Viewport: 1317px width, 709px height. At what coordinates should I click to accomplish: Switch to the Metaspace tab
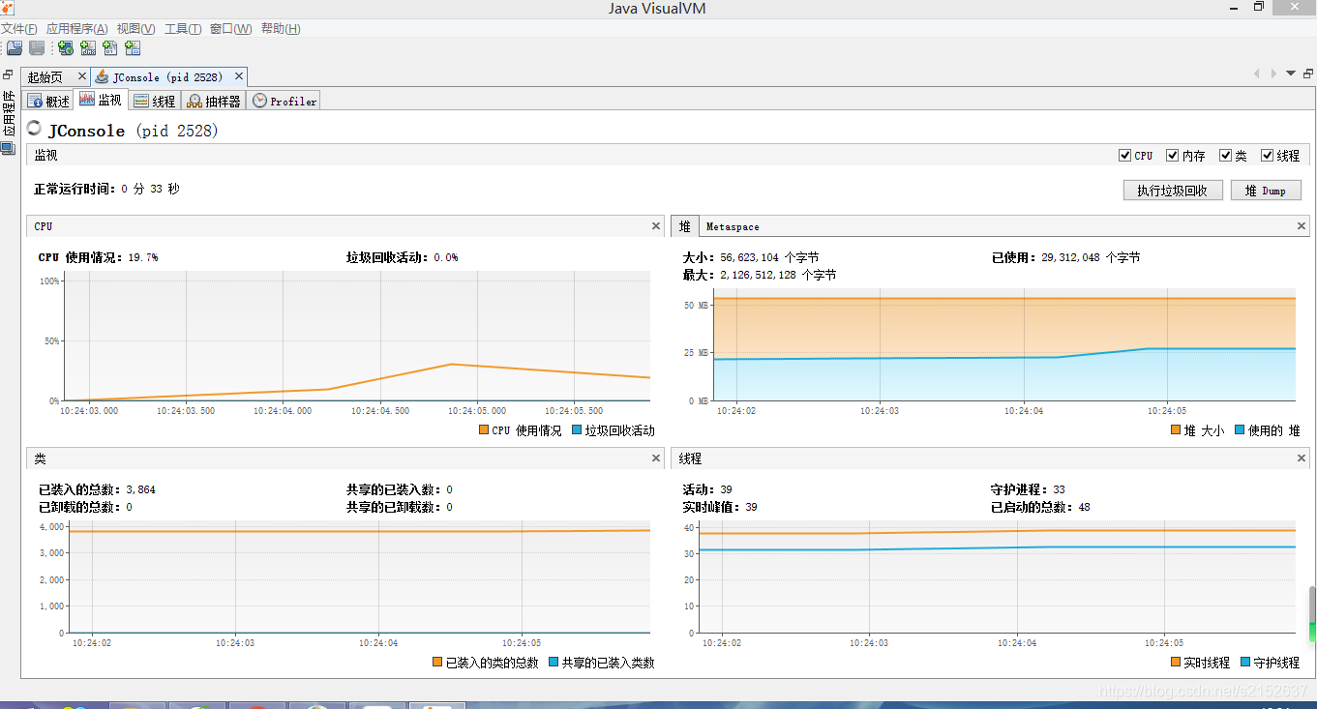[x=733, y=226]
